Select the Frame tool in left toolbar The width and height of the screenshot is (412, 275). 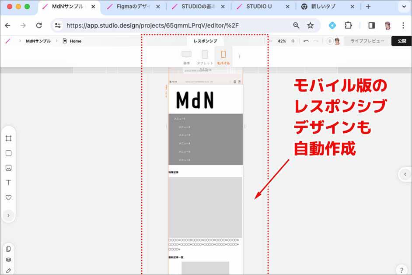tap(8, 138)
